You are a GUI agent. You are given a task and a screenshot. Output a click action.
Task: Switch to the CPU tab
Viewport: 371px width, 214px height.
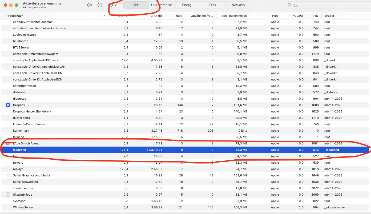136,5
